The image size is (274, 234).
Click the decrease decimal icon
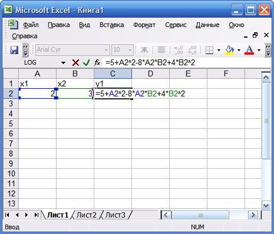pyautogui.click(x=192, y=50)
